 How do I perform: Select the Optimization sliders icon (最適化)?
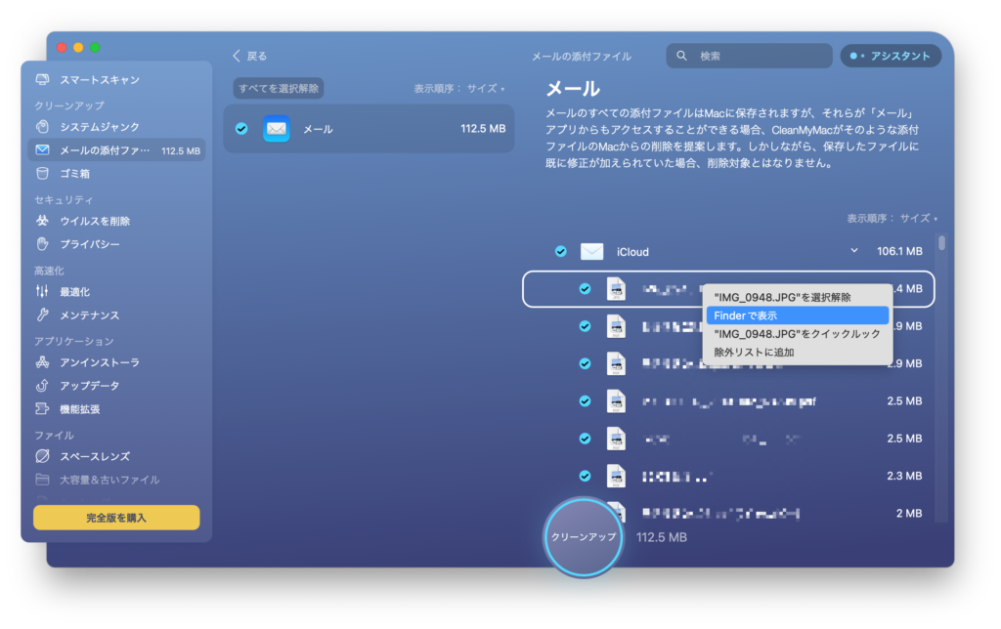42,291
